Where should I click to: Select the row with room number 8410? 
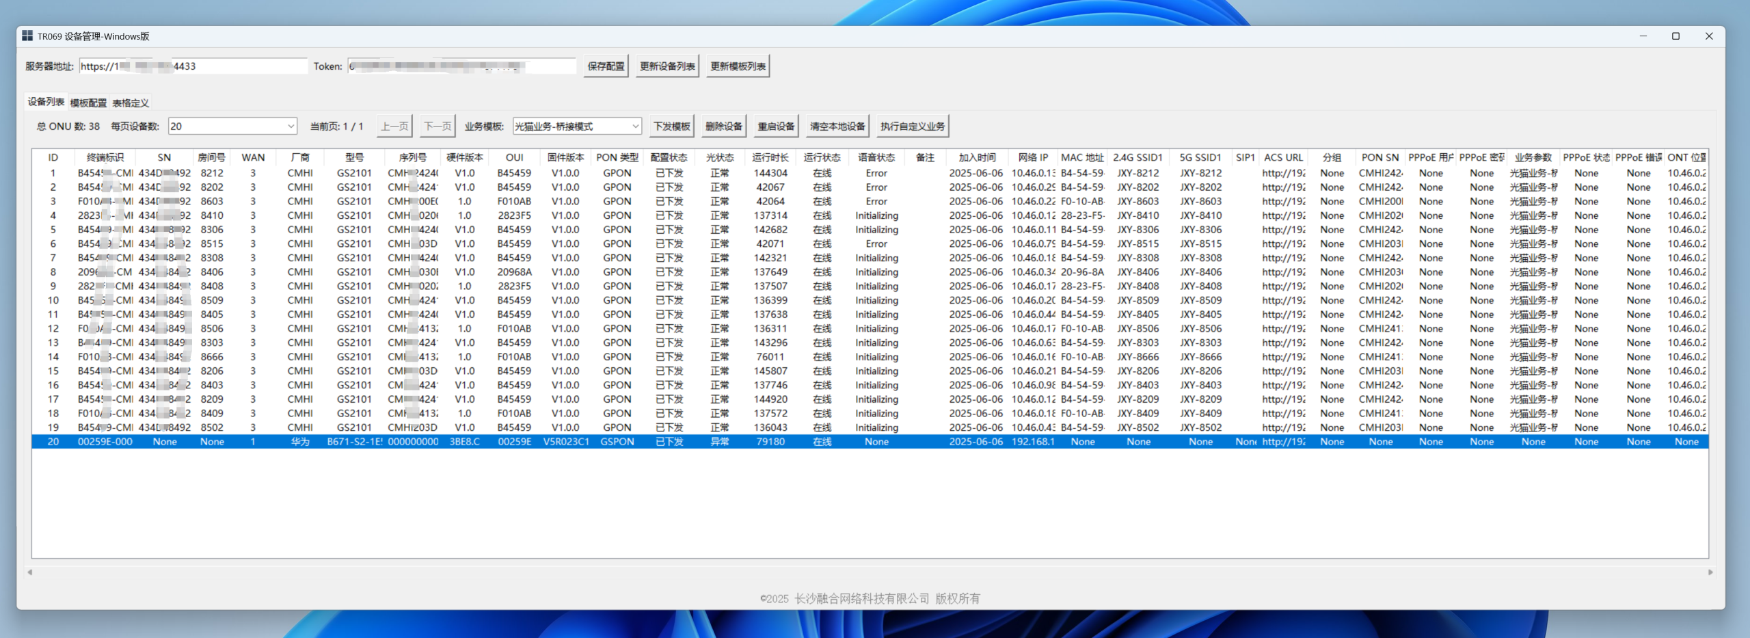tap(870, 215)
